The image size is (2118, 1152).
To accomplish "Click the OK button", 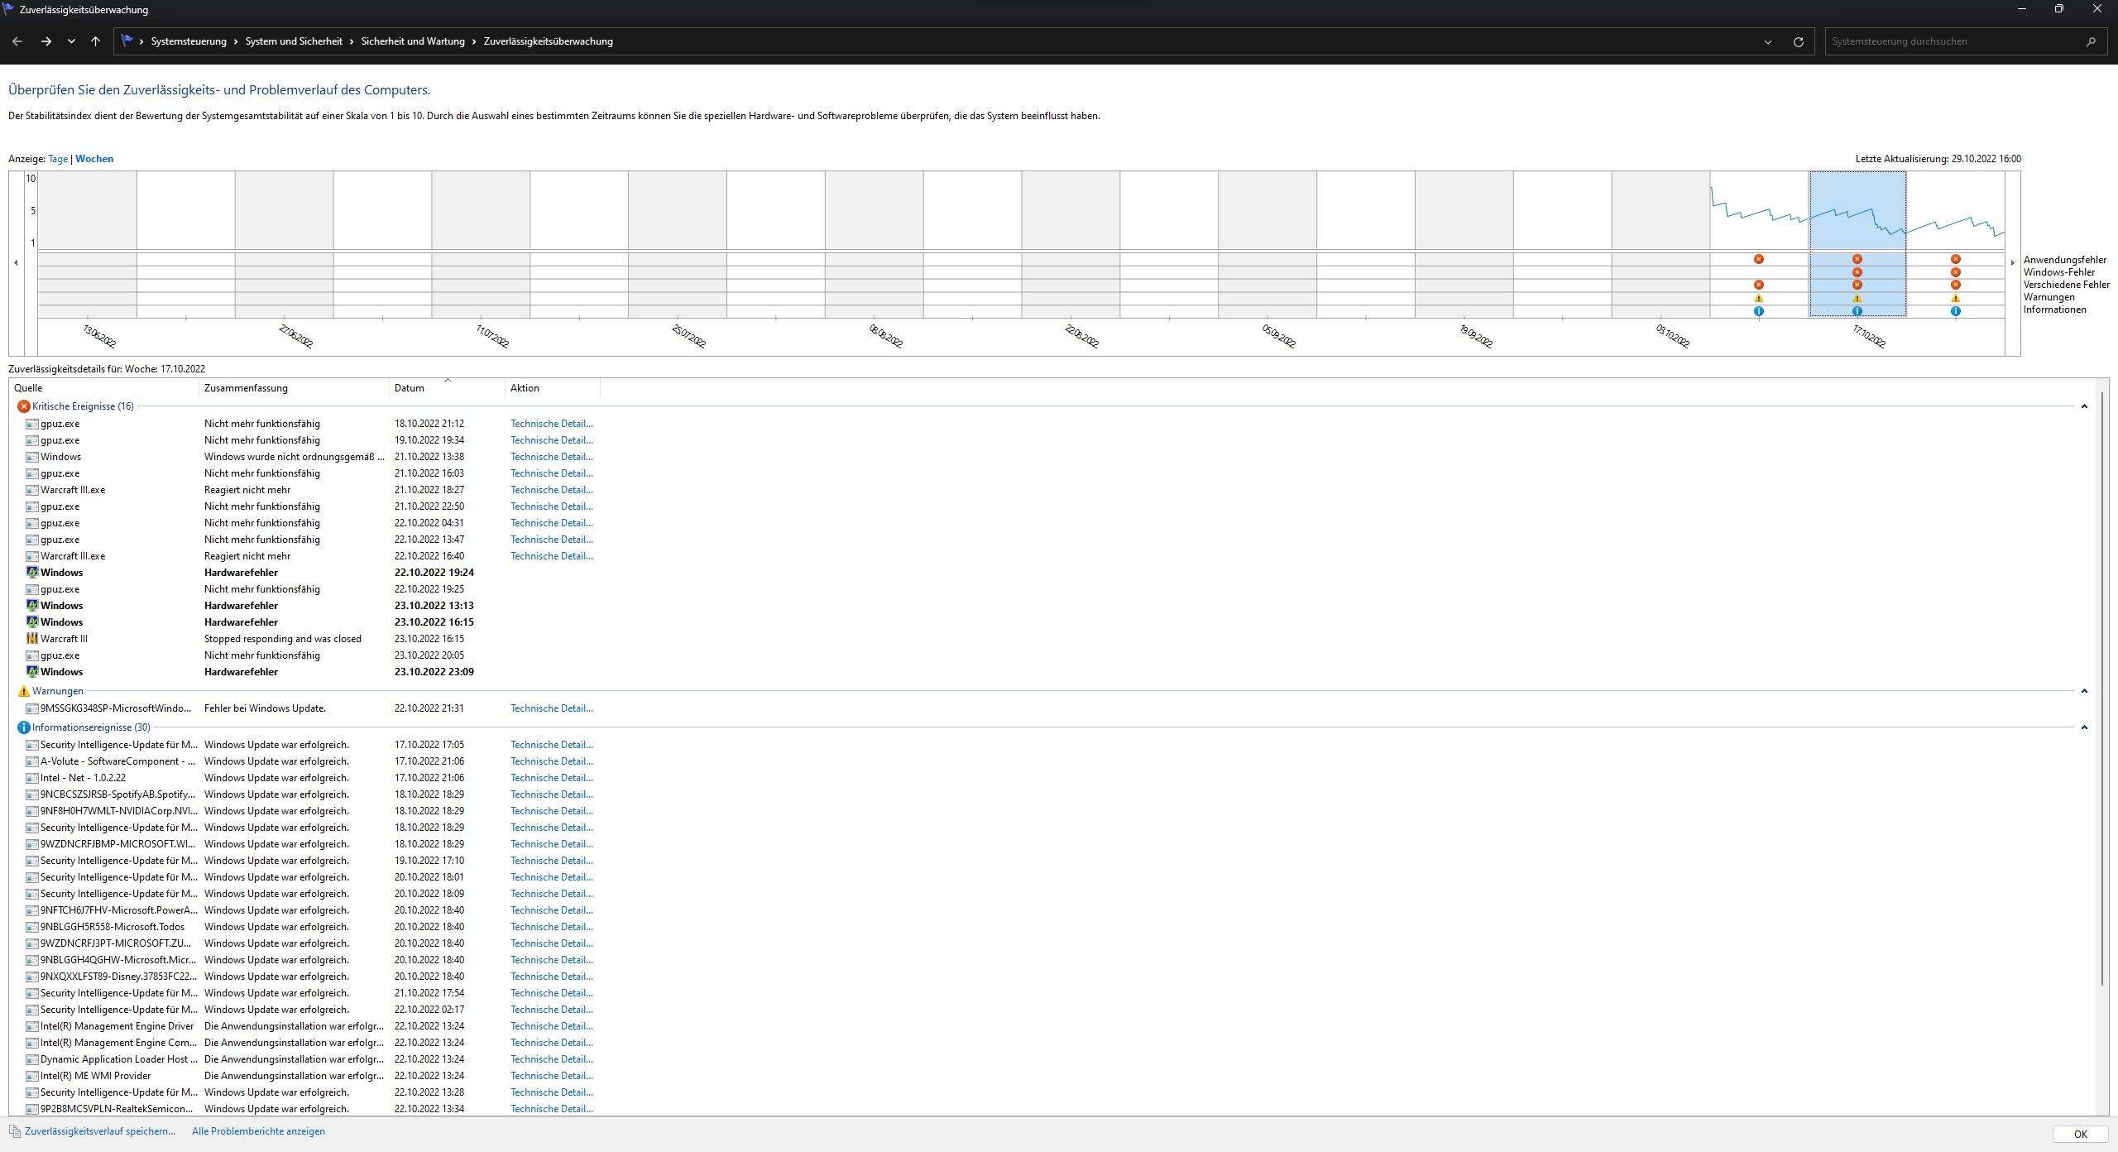I will coord(2080,1135).
